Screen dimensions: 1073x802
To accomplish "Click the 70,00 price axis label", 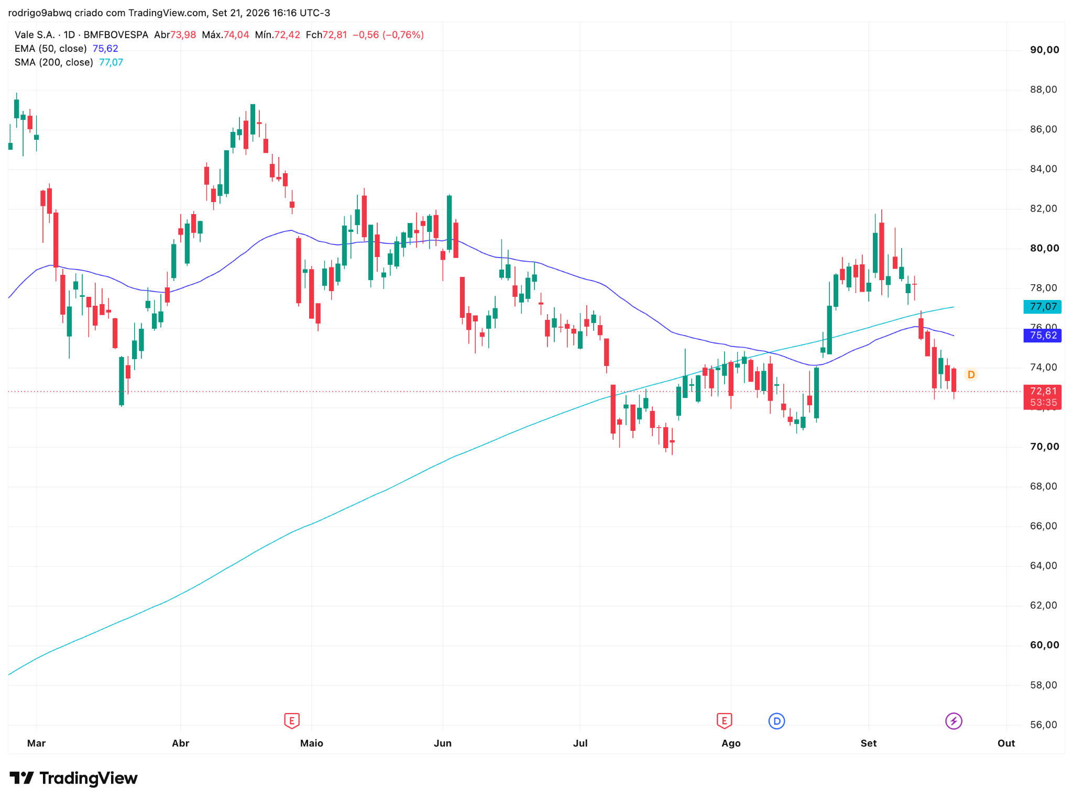I will coord(1044,447).
